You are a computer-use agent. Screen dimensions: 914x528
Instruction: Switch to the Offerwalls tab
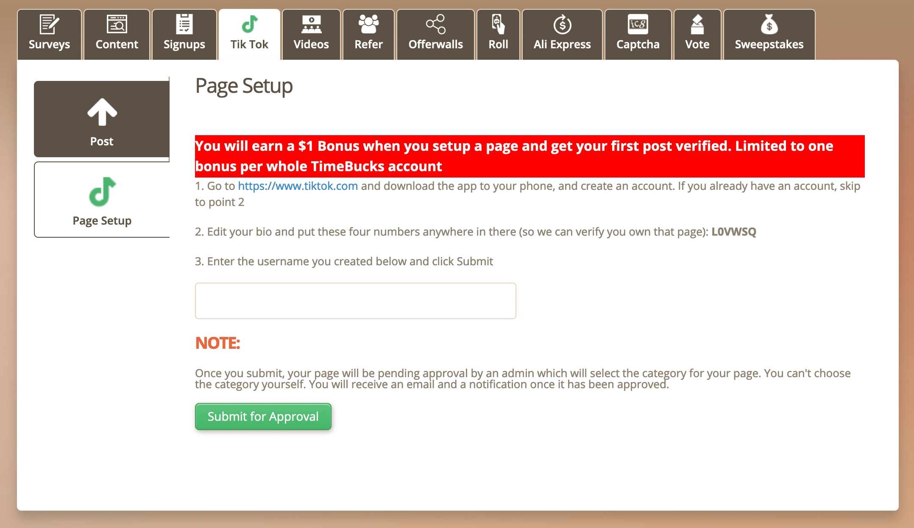click(435, 35)
